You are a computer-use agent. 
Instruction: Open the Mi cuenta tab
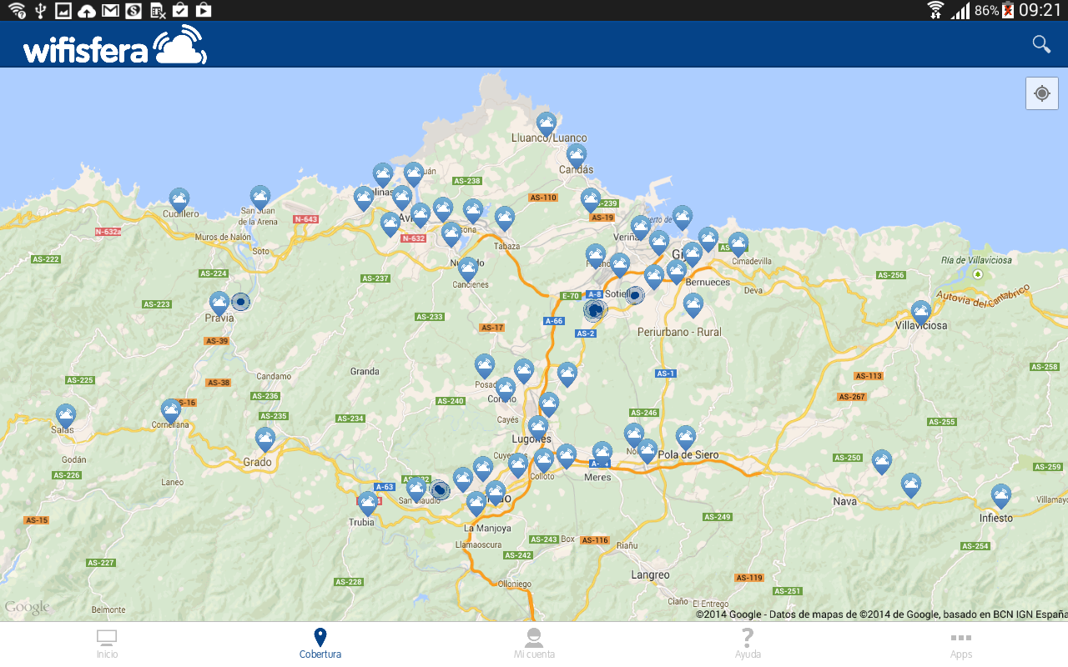pos(534,644)
